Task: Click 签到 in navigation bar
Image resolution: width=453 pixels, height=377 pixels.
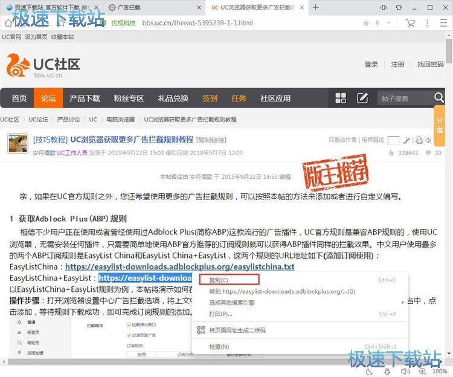Action: pyautogui.click(x=210, y=98)
